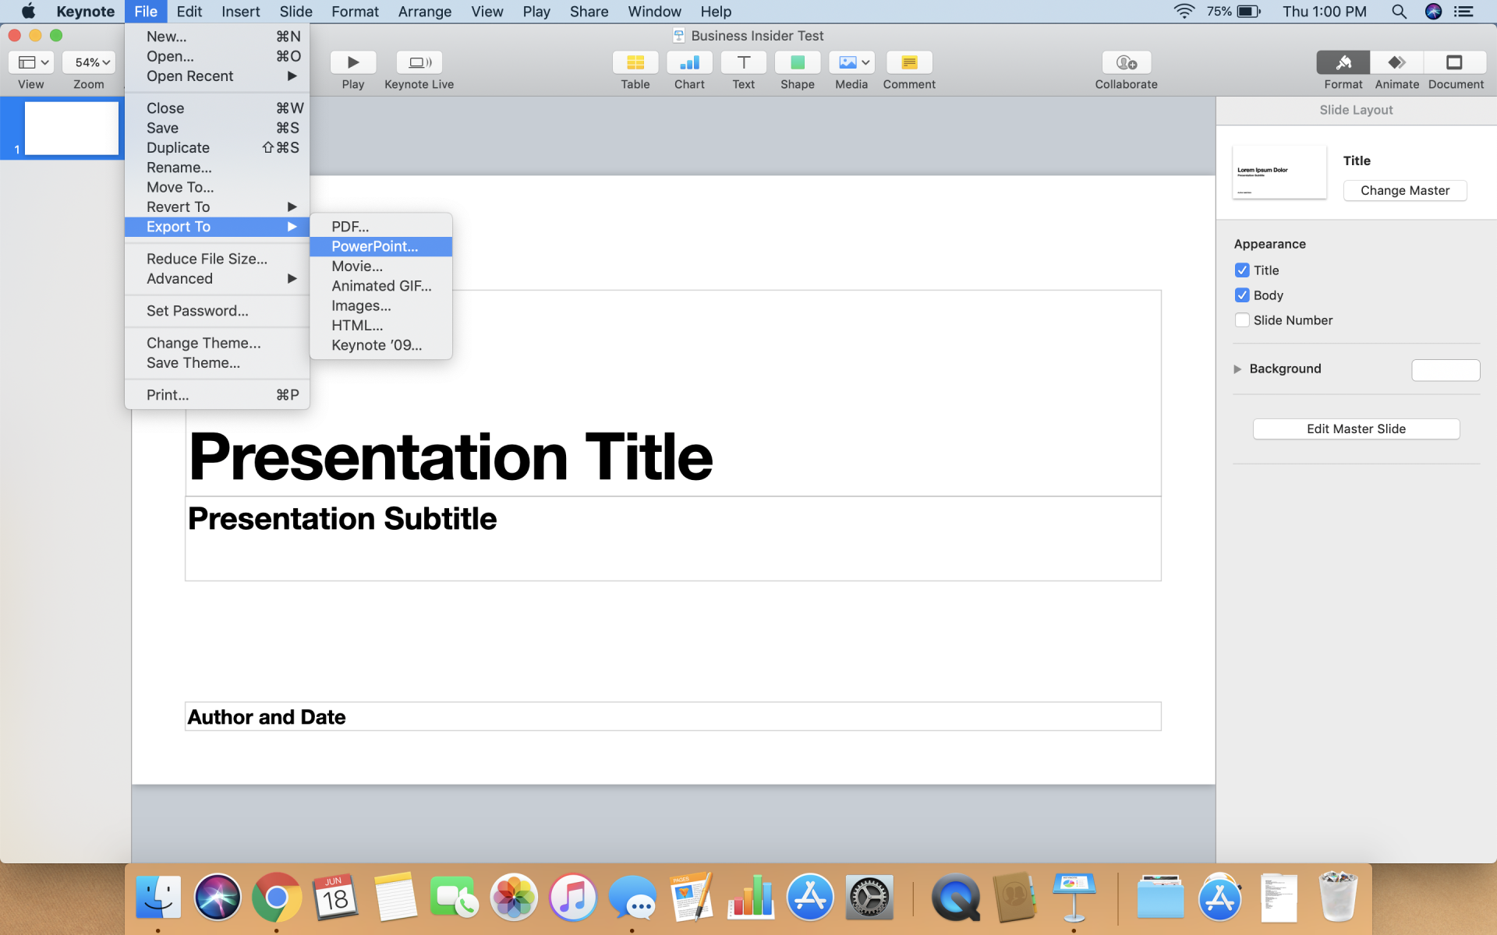The width and height of the screenshot is (1497, 935).
Task: Click the Background color swatch
Action: click(1445, 370)
